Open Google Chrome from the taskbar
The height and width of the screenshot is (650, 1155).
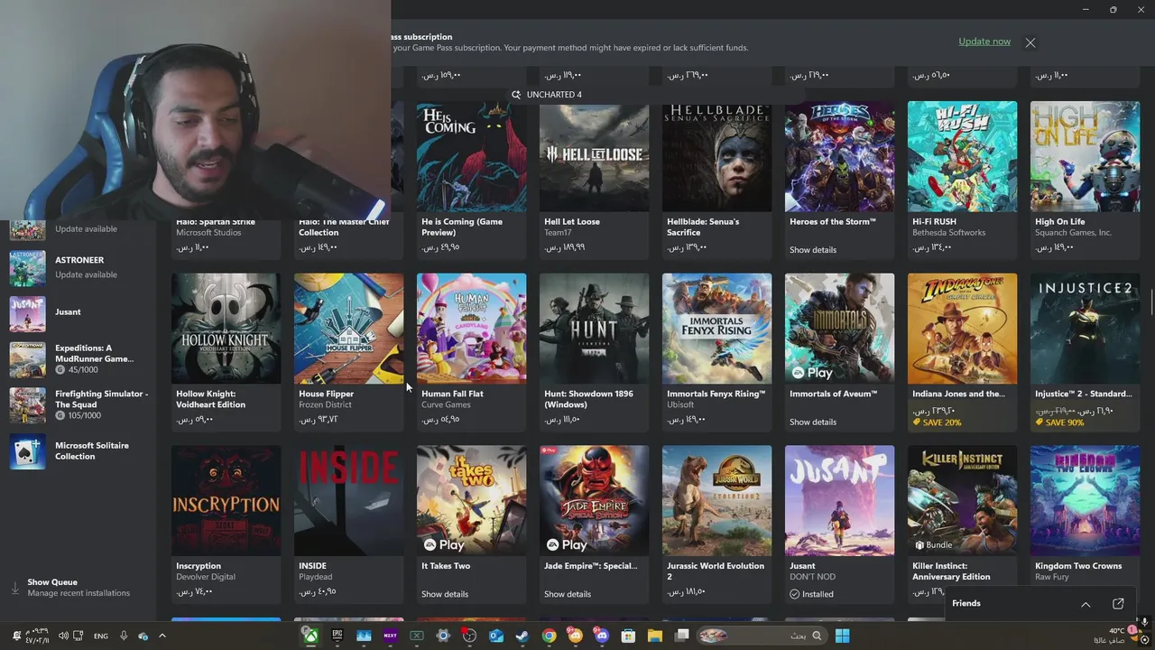point(549,636)
